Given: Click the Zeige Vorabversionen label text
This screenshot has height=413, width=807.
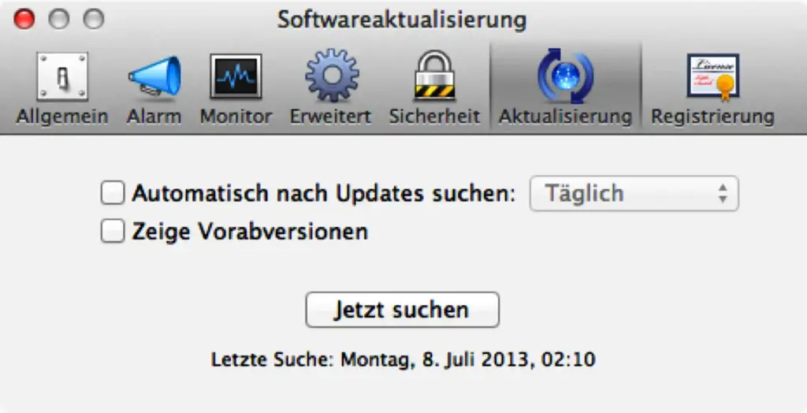Looking at the screenshot, I should (250, 232).
